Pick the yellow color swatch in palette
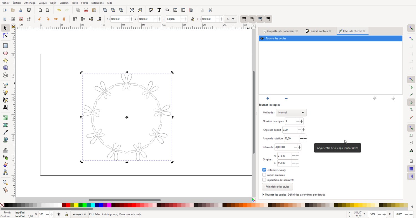The height and width of the screenshot is (218, 416). pyautogui.click(x=76, y=205)
